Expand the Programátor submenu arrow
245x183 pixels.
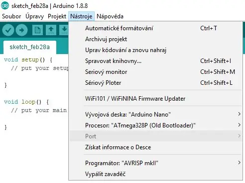point(239,163)
